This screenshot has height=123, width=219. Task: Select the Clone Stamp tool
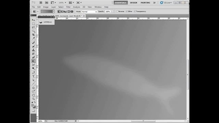(x=34, y=50)
